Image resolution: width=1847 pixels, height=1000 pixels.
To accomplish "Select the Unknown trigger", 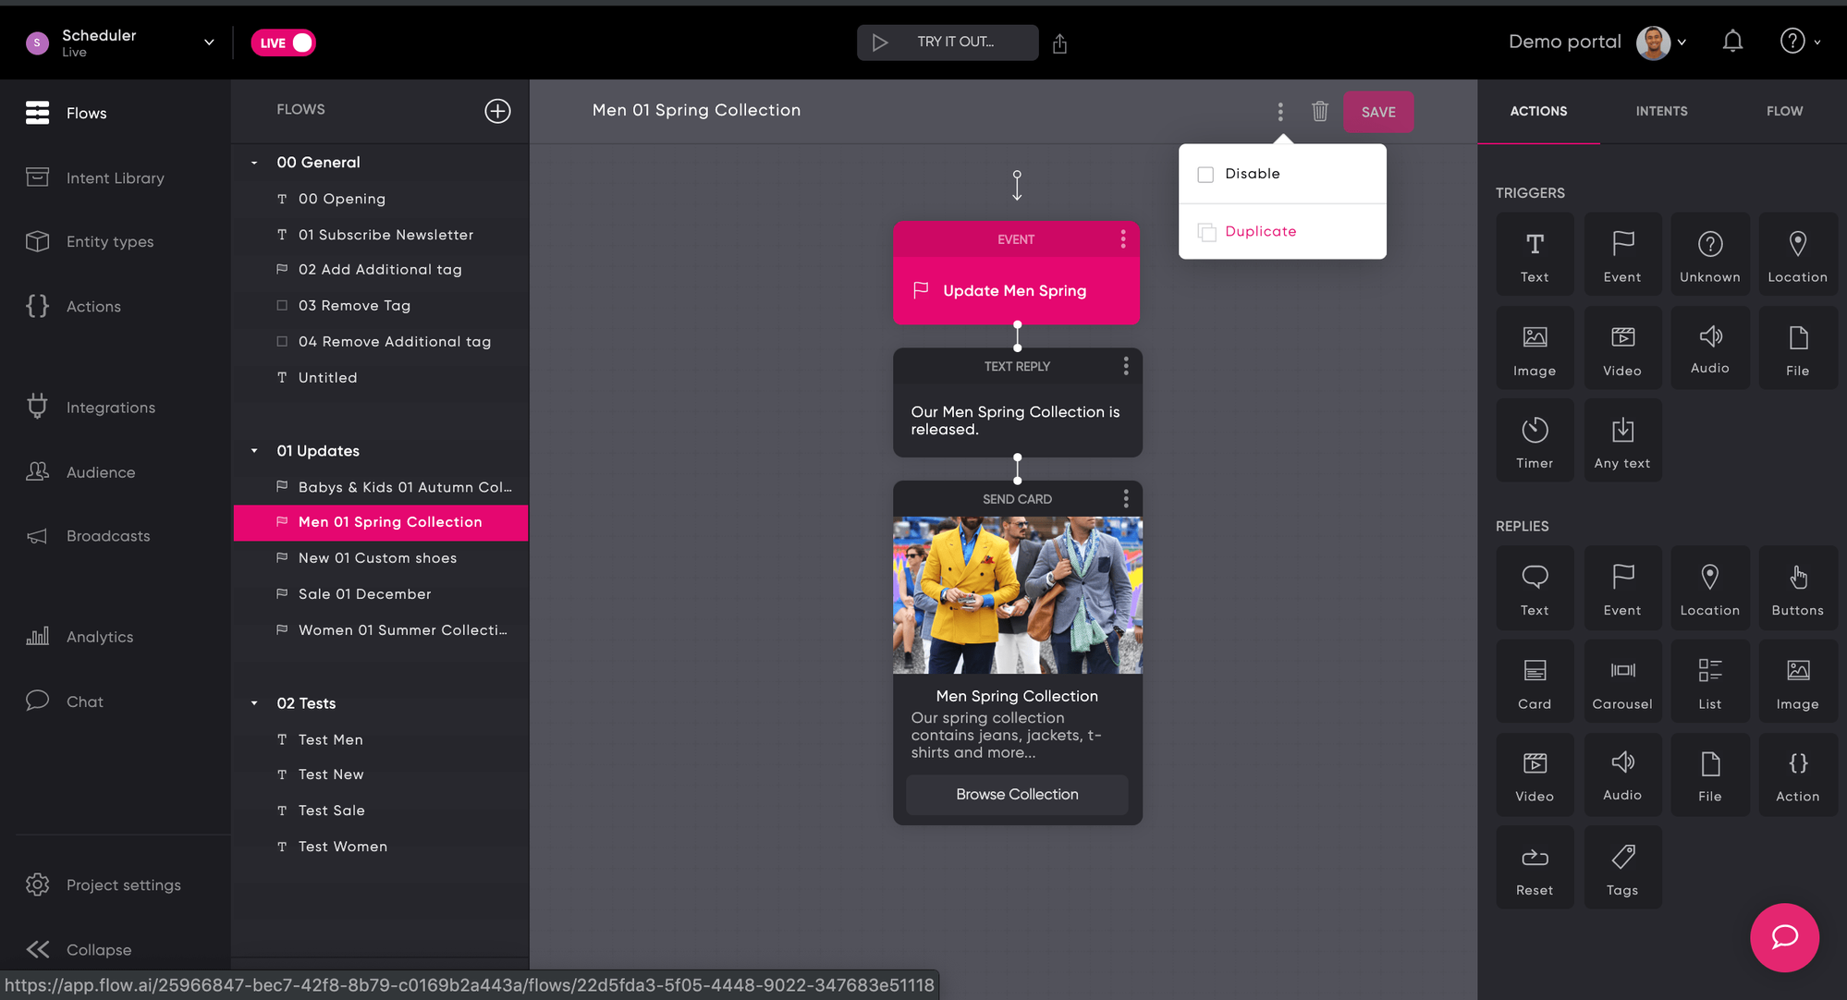I will (1708, 254).
